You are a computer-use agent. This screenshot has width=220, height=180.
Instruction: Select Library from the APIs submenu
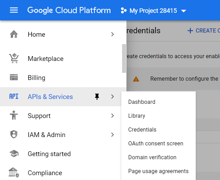coord(137,116)
